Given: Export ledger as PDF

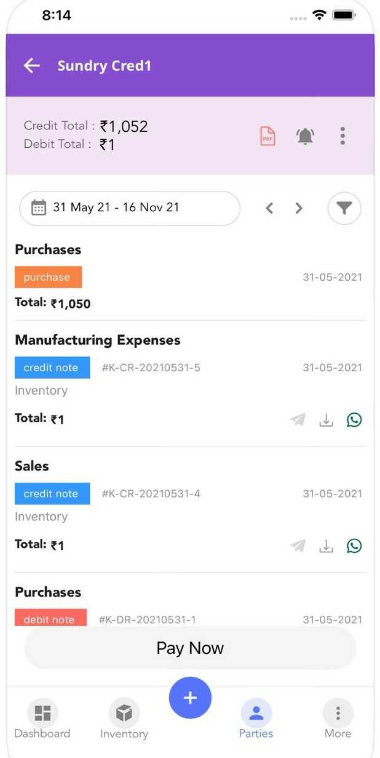Looking at the screenshot, I should point(267,136).
